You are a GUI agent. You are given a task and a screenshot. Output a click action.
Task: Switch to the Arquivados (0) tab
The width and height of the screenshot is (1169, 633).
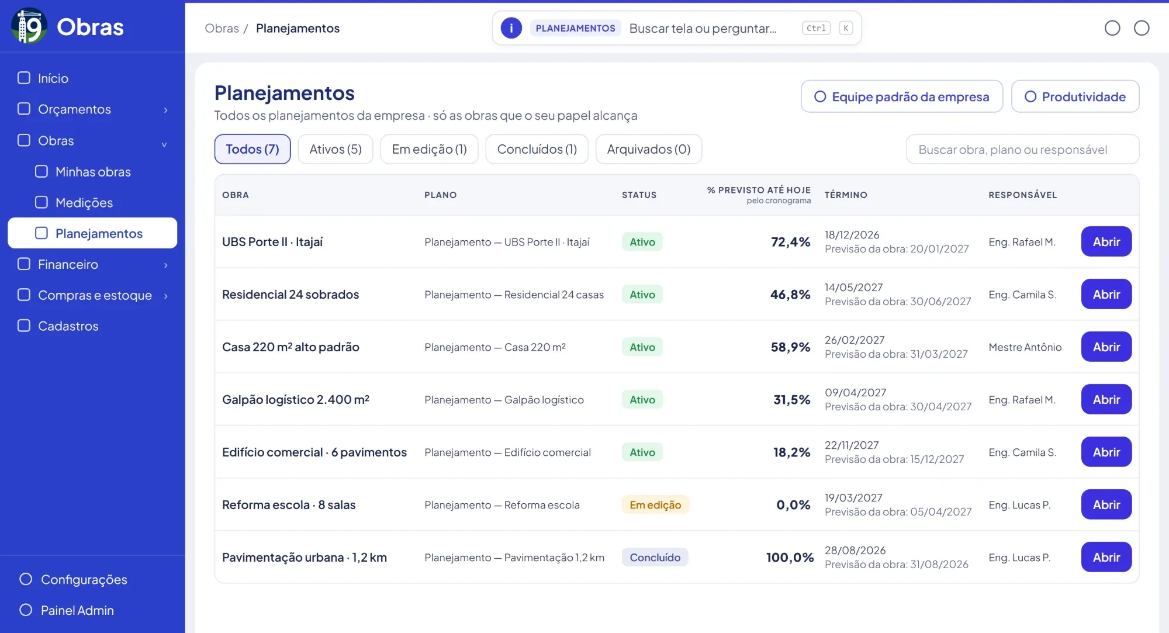(x=649, y=149)
